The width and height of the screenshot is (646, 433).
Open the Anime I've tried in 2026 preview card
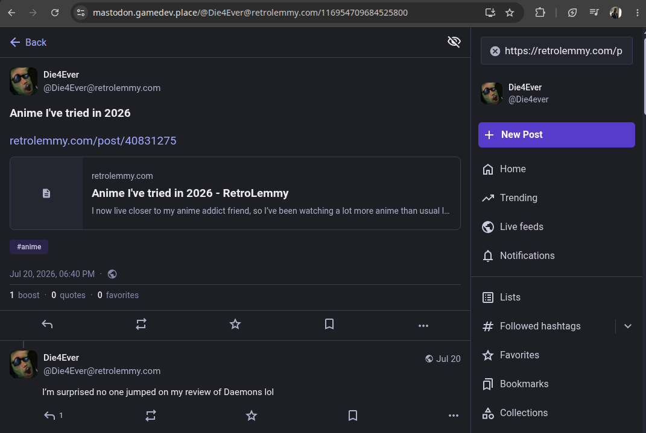[x=235, y=193]
